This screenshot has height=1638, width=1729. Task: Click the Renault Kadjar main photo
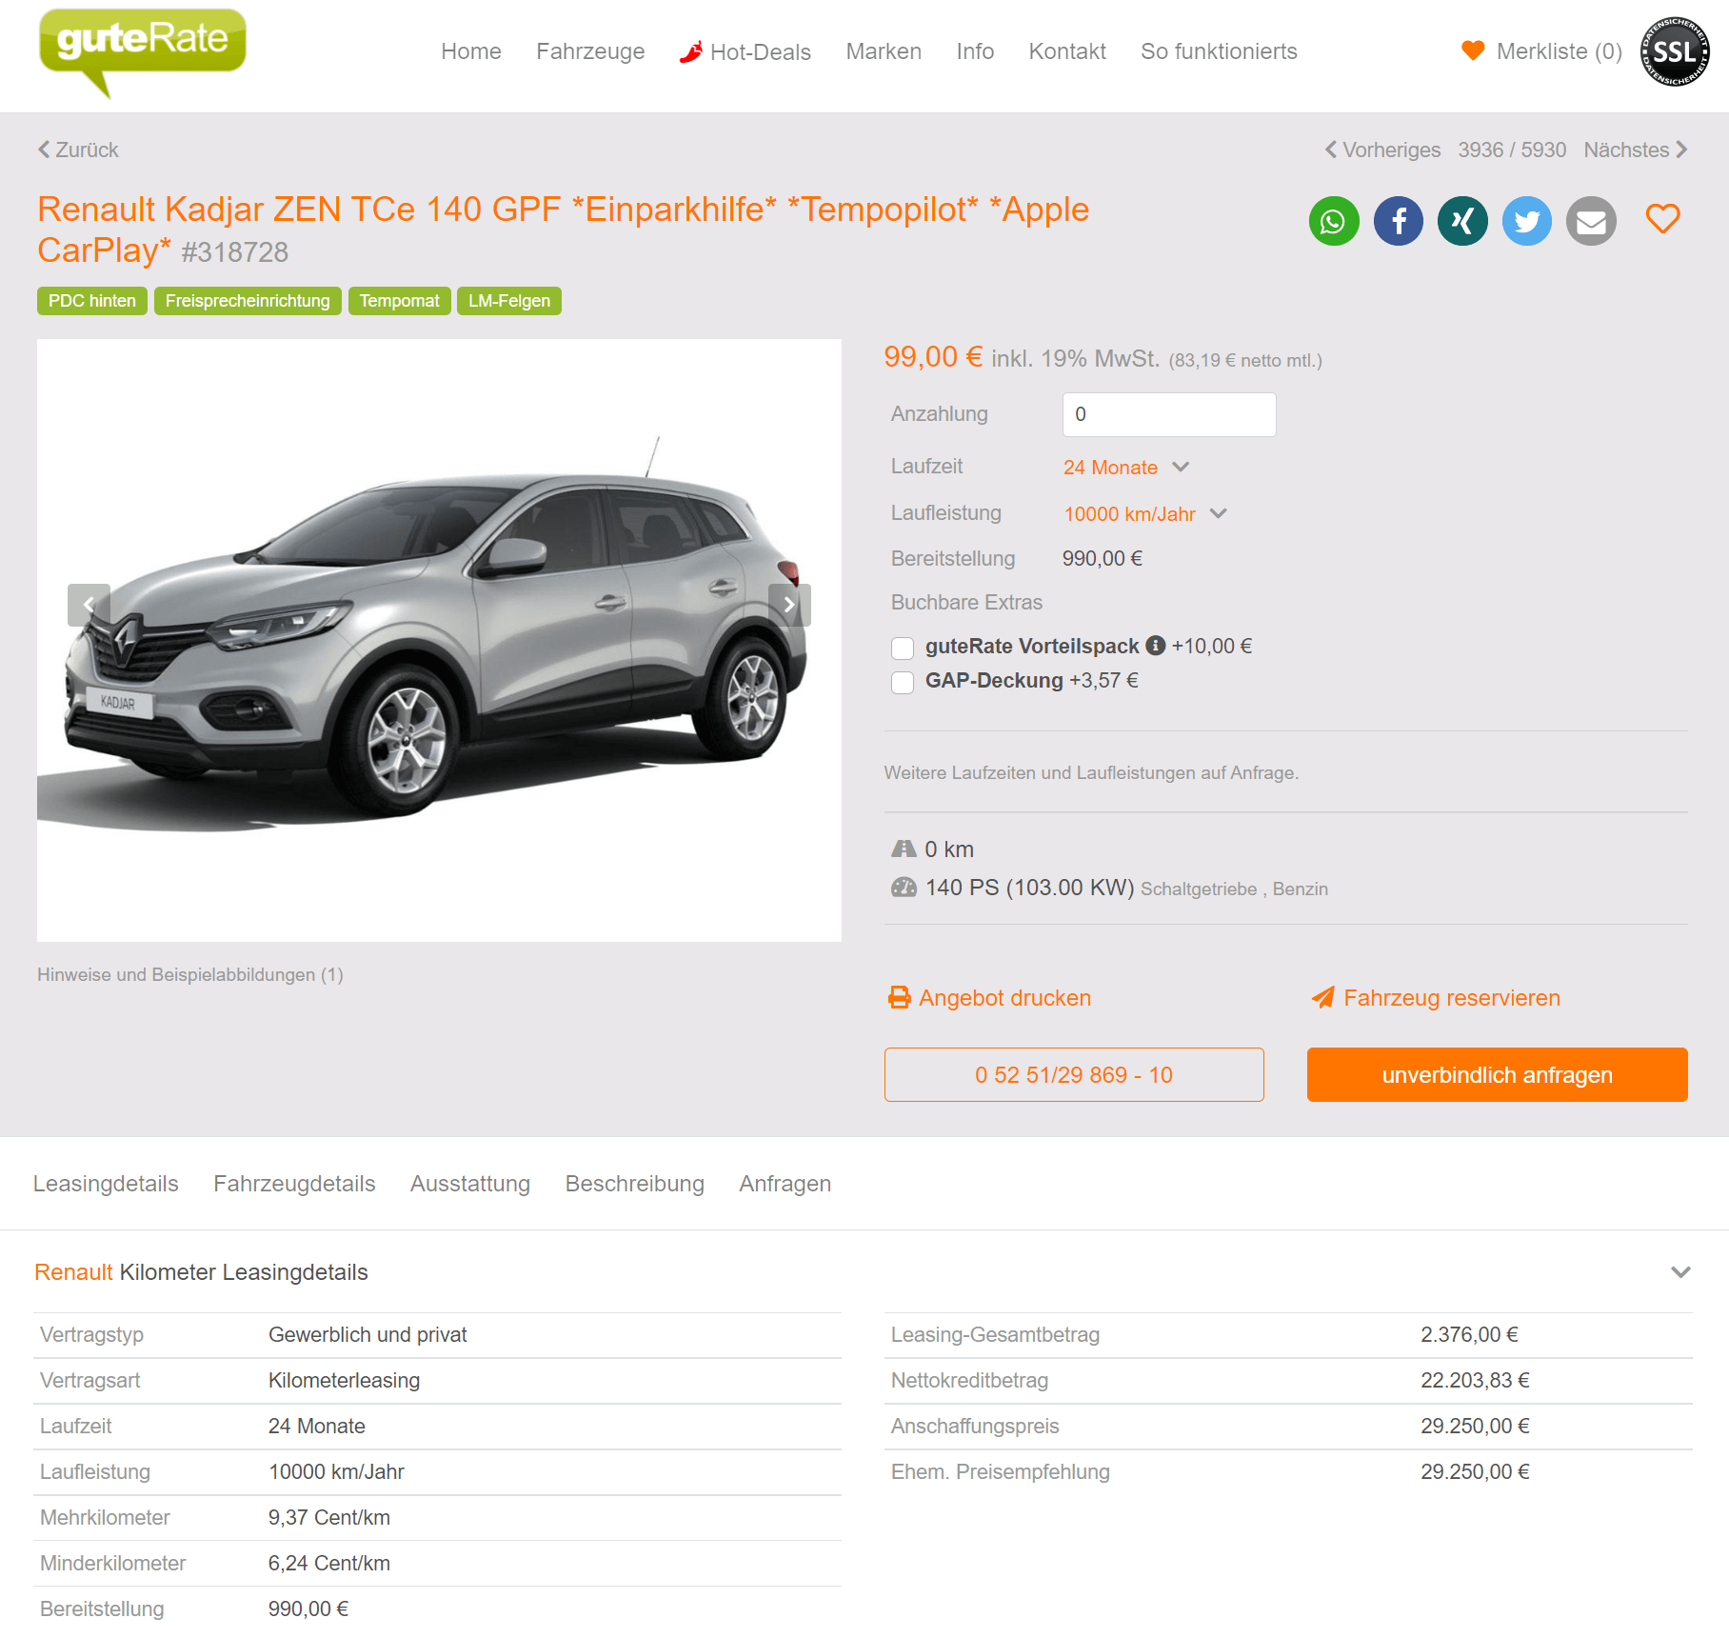point(439,640)
